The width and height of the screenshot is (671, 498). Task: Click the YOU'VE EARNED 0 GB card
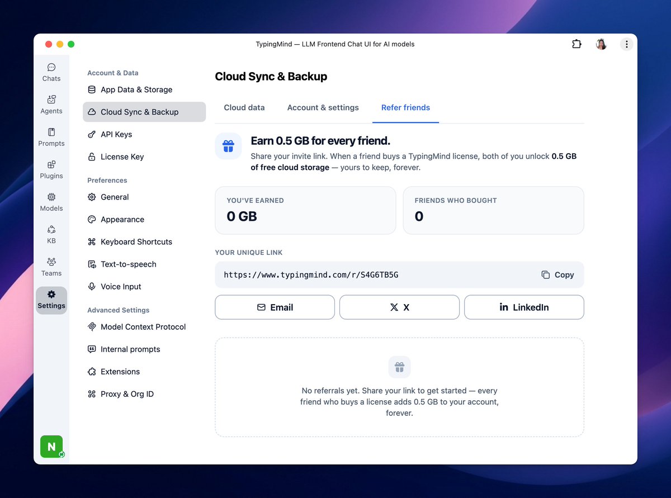(x=305, y=210)
